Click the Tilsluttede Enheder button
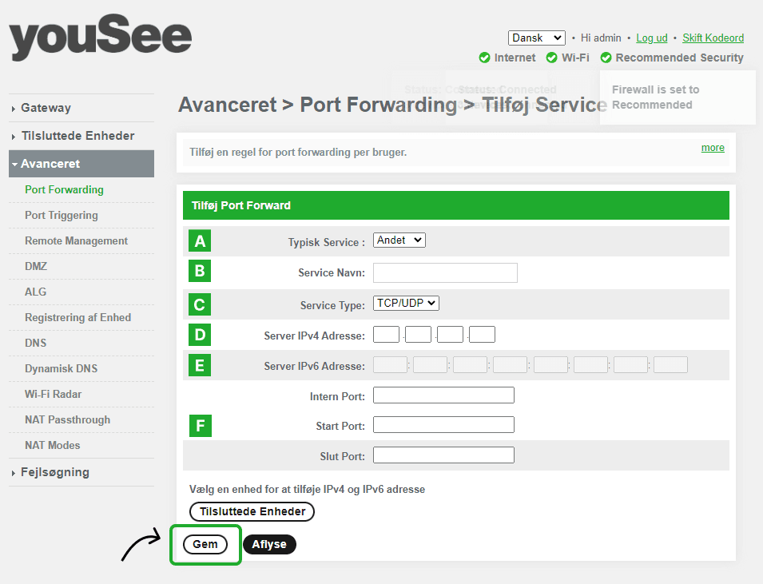The height and width of the screenshot is (584, 763). tap(252, 511)
